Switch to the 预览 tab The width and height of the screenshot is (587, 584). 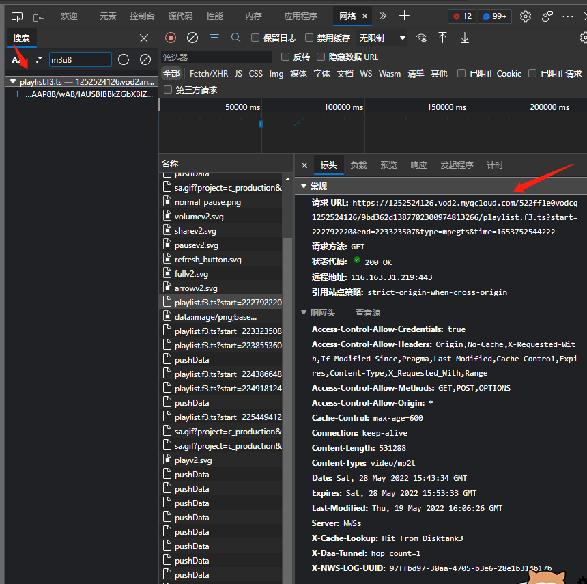[388, 165]
